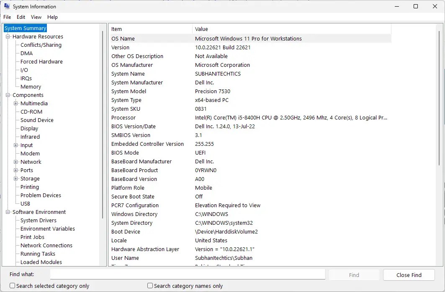Expand the Storage node
445x292 pixels.
[x=16, y=178]
